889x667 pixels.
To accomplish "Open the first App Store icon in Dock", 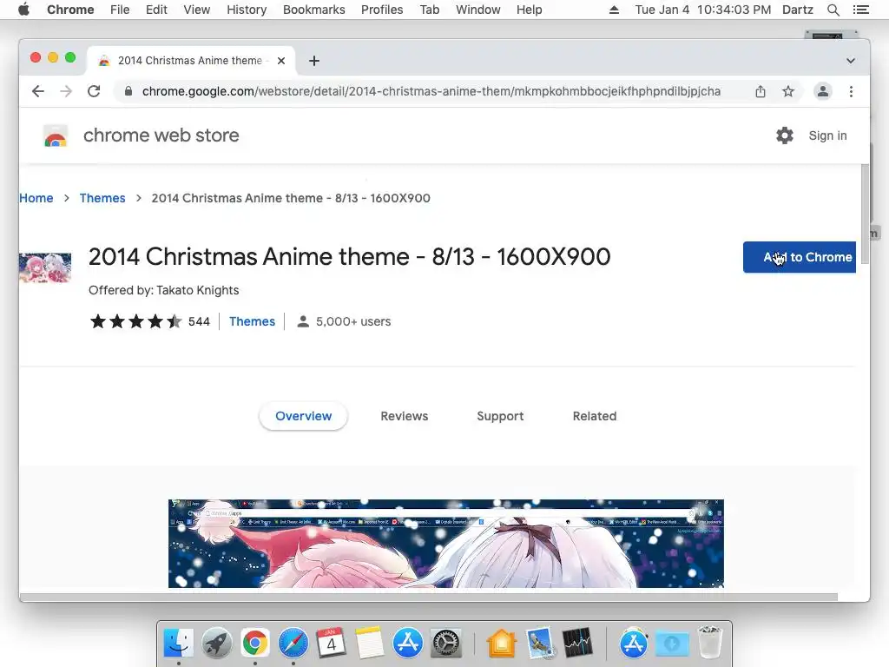I will click(x=408, y=644).
